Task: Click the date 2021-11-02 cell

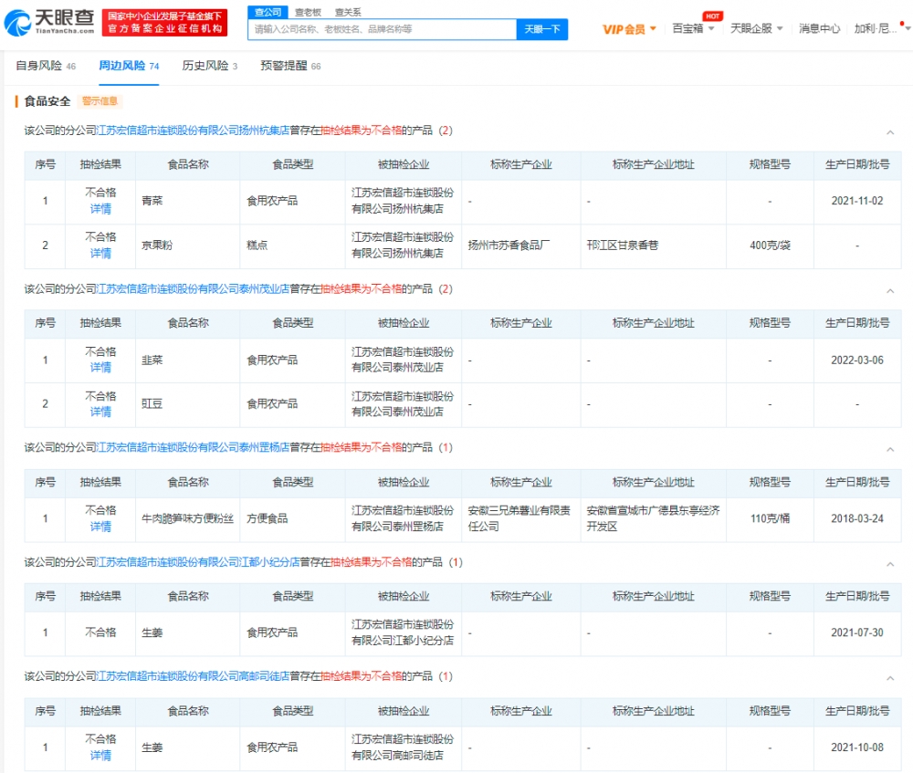Action: coord(857,201)
